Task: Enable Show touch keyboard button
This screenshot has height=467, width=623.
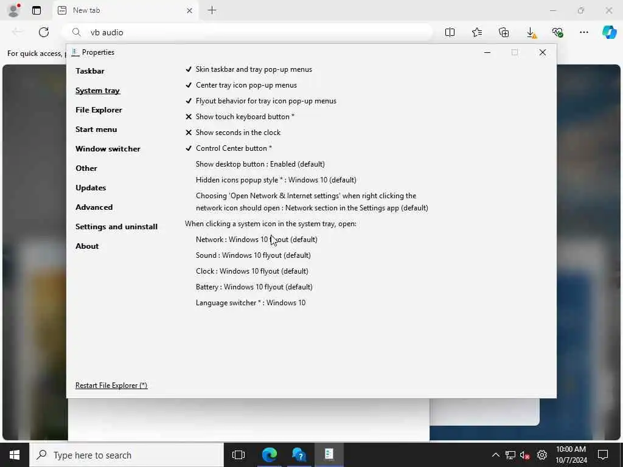Action: [x=240, y=117]
